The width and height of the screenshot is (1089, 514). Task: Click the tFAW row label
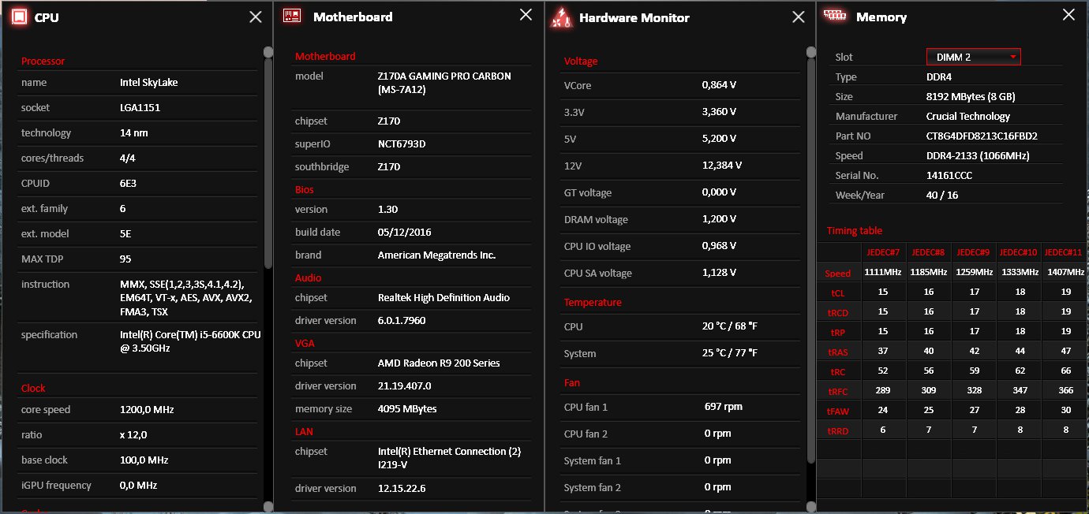point(838,411)
